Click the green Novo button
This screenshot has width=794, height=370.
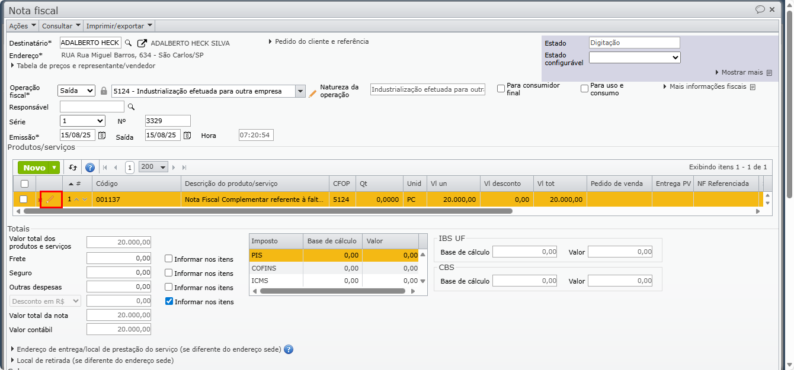34,168
